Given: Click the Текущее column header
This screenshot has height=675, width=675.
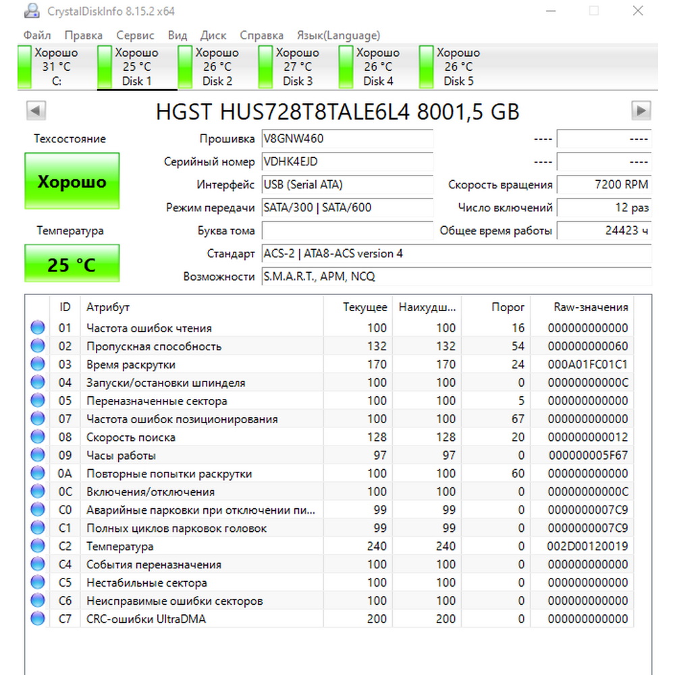Looking at the screenshot, I should pos(358,307).
